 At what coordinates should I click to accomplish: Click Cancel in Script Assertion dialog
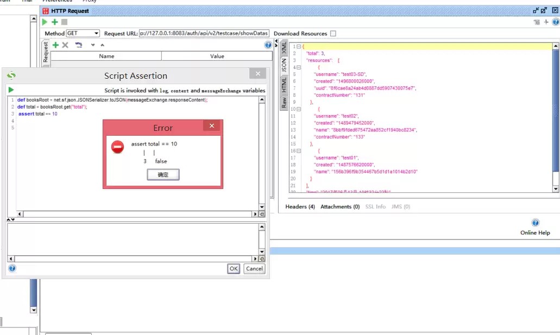pyautogui.click(x=254, y=269)
